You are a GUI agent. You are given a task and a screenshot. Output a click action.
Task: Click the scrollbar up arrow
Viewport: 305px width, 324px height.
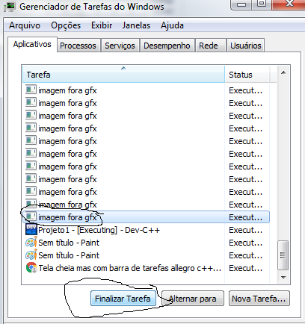[x=283, y=72]
